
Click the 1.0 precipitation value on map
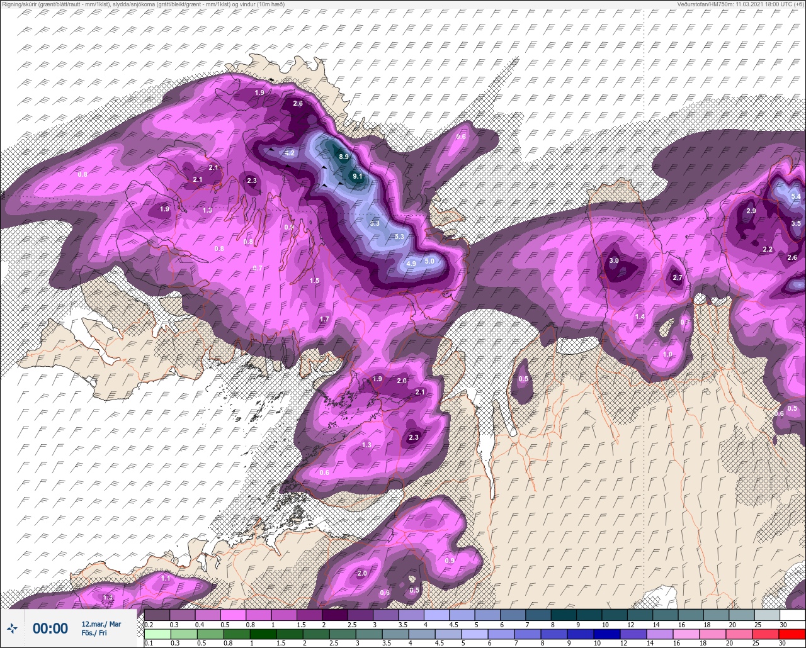click(x=667, y=354)
